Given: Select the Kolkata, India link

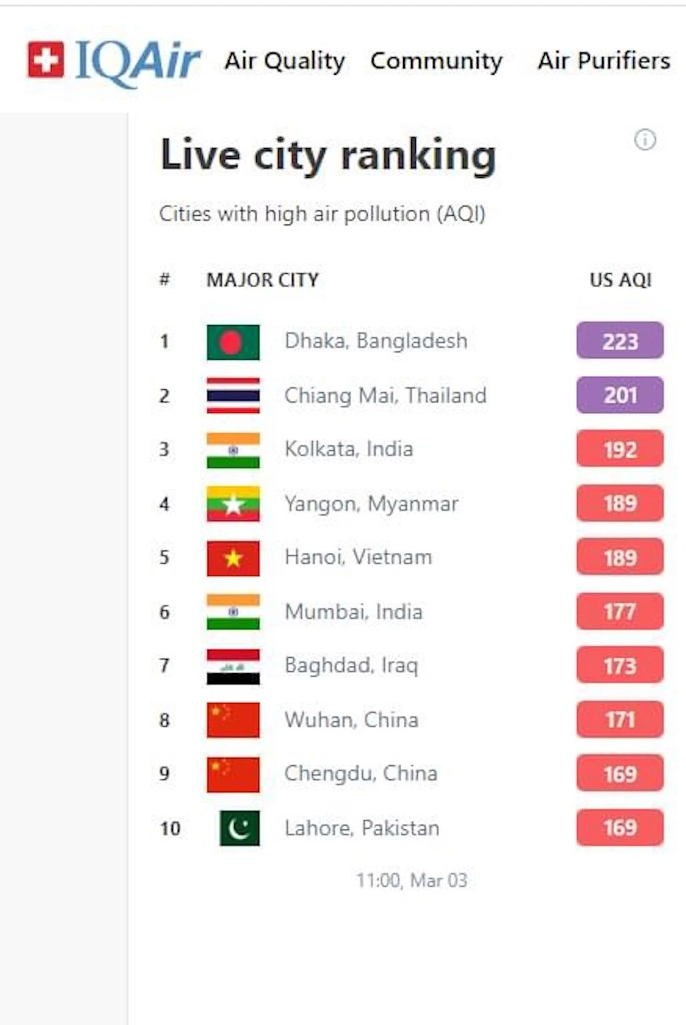Looking at the screenshot, I should point(348,449).
